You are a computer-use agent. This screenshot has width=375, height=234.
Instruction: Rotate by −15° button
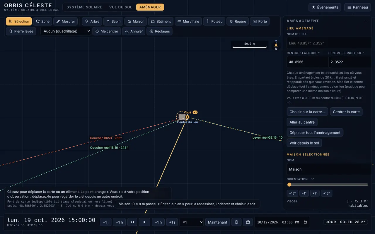(292, 193)
